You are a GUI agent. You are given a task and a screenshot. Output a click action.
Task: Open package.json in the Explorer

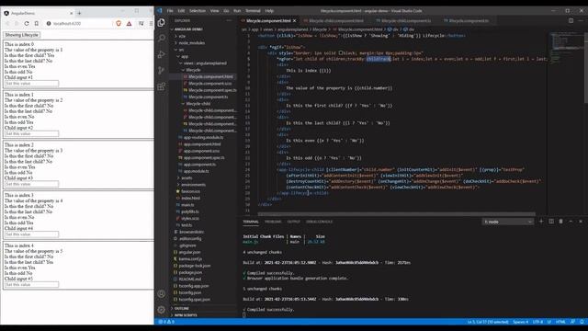click(190, 272)
